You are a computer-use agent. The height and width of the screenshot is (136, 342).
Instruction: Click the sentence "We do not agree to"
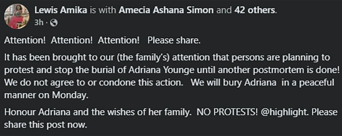point(93,83)
